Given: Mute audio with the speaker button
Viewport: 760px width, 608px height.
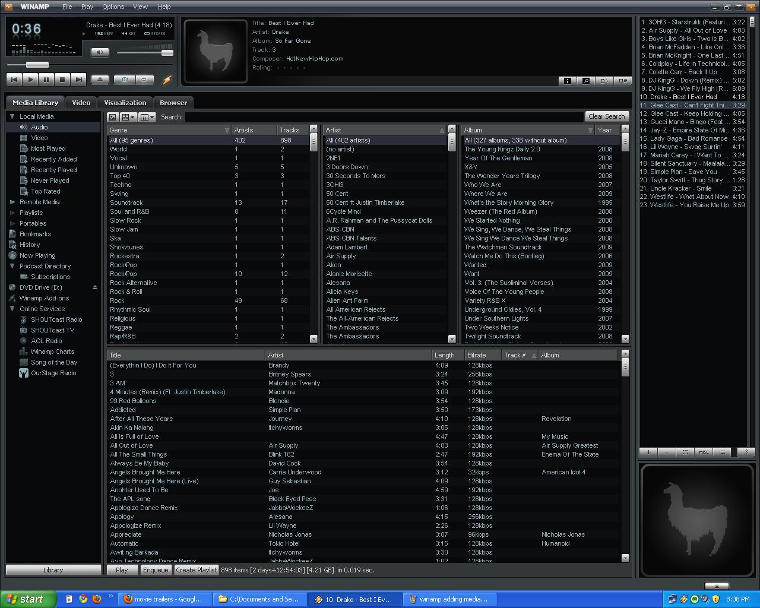Looking at the screenshot, I should (100, 53).
